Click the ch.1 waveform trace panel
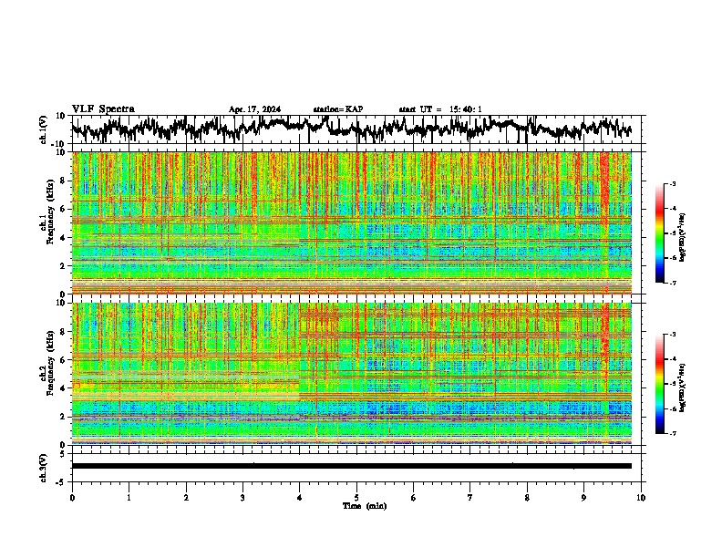This screenshot has height=558, width=722. [x=358, y=129]
